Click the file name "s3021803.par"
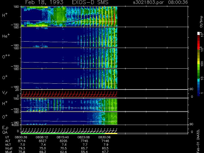Image resolution: width=204 pixels, height=153 pixels. 148,2
